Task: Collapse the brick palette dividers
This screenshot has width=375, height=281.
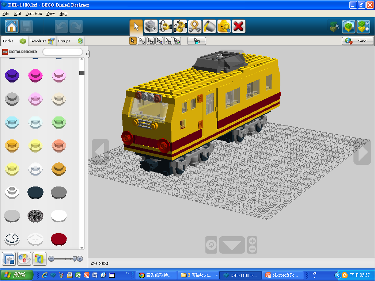Action: tap(9, 259)
